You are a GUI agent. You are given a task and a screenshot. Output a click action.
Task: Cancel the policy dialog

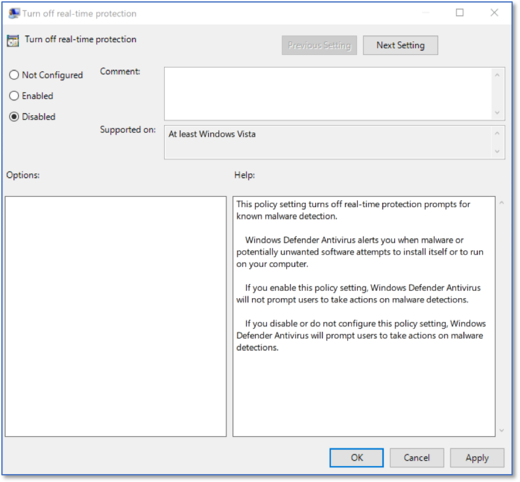416,458
